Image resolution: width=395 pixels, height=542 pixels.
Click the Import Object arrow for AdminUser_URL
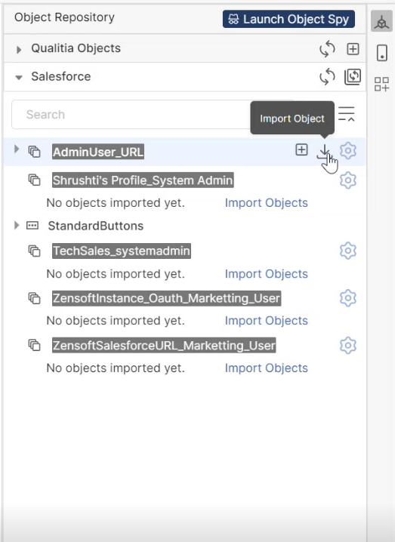(324, 151)
